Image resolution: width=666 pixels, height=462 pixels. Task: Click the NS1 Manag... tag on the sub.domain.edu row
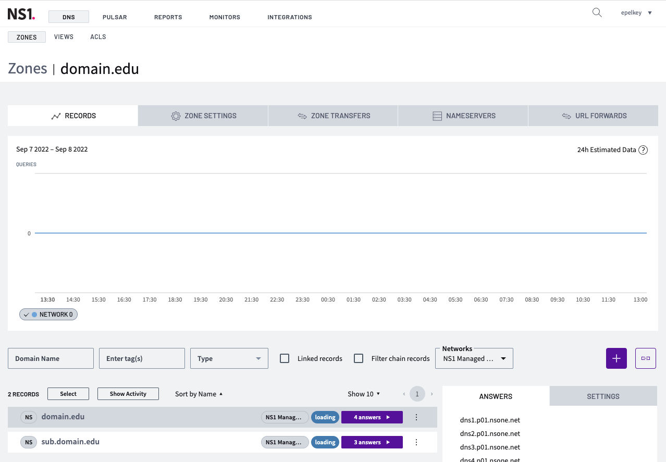click(x=285, y=442)
